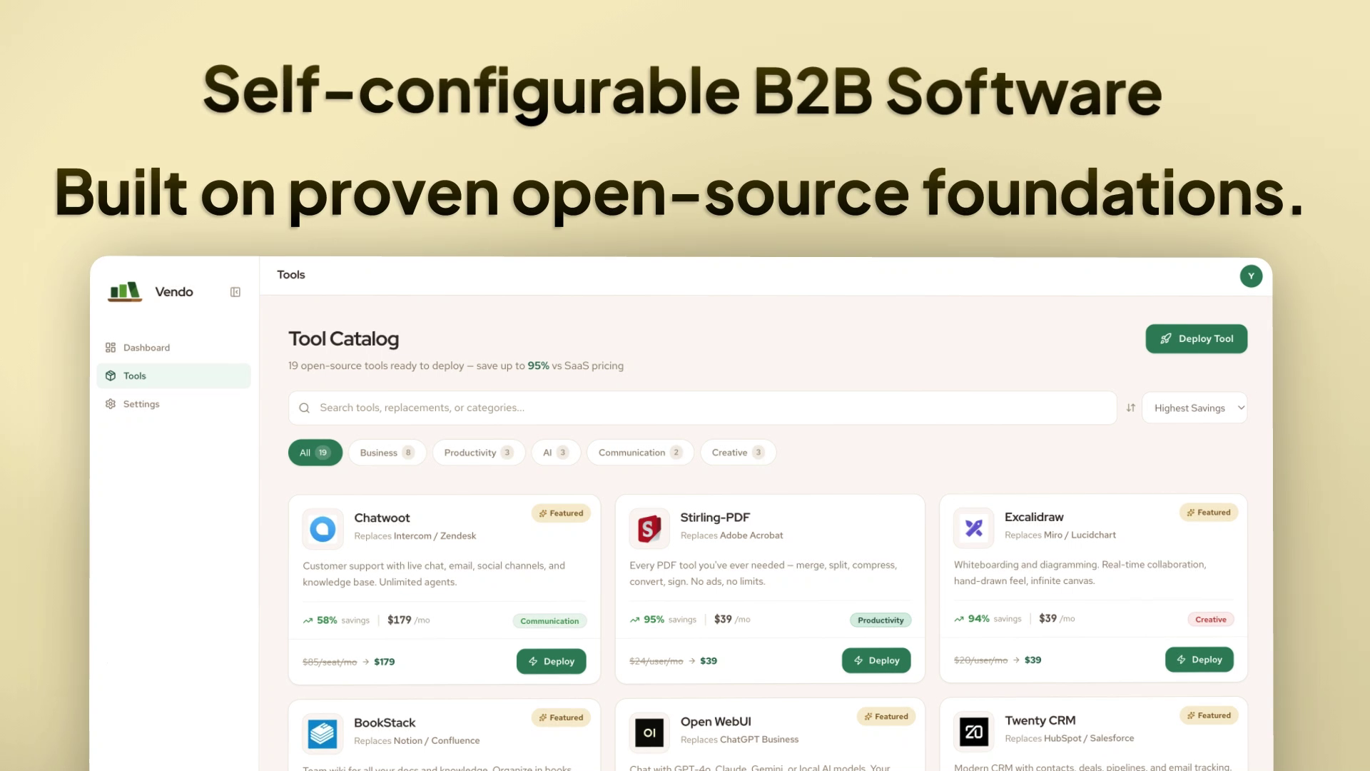
Task: Open Settings in the sidebar
Action: point(141,404)
